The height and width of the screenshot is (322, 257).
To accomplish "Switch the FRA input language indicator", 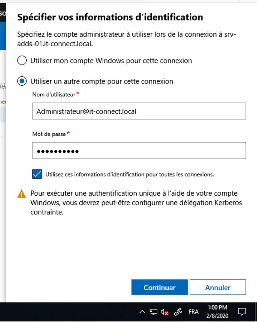I will coord(194,312).
